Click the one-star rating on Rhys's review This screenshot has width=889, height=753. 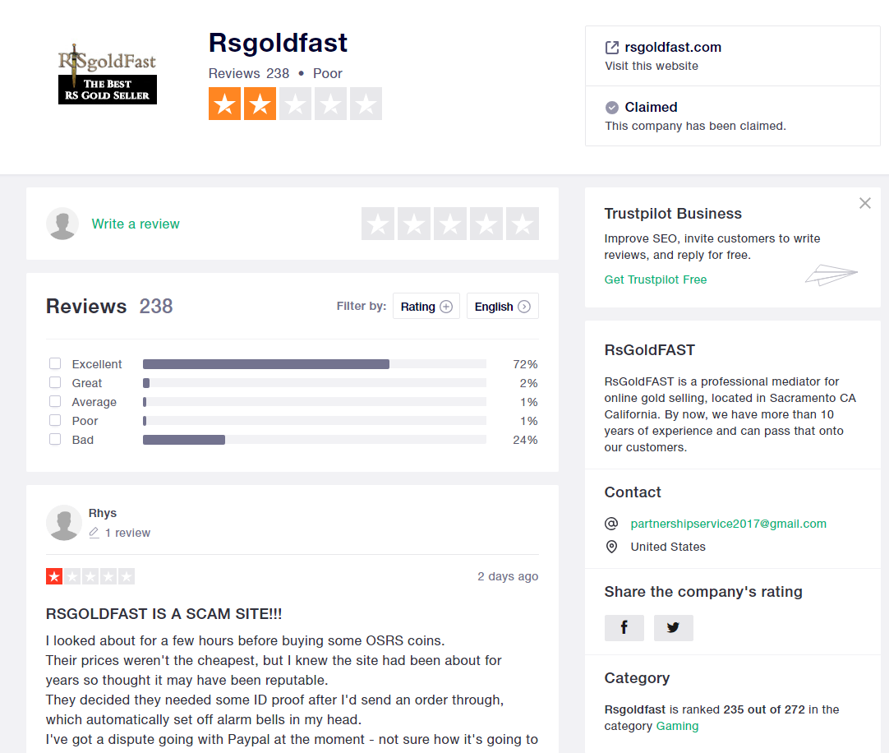click(x=90, y=576)
